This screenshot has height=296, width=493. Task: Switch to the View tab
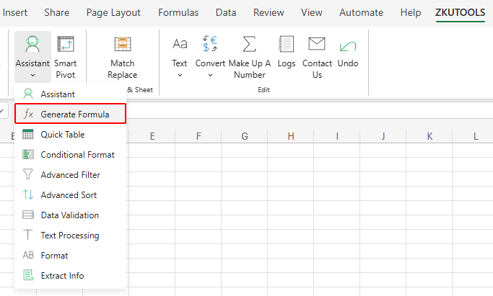312,12
